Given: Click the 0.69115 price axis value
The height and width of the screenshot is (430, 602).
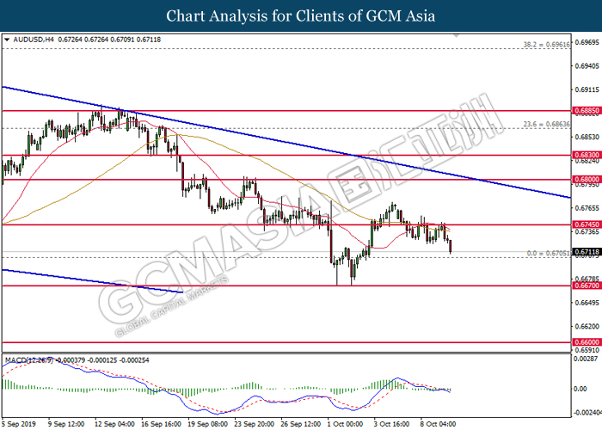Looking at the screenshot, I should (x=587, y=89).
